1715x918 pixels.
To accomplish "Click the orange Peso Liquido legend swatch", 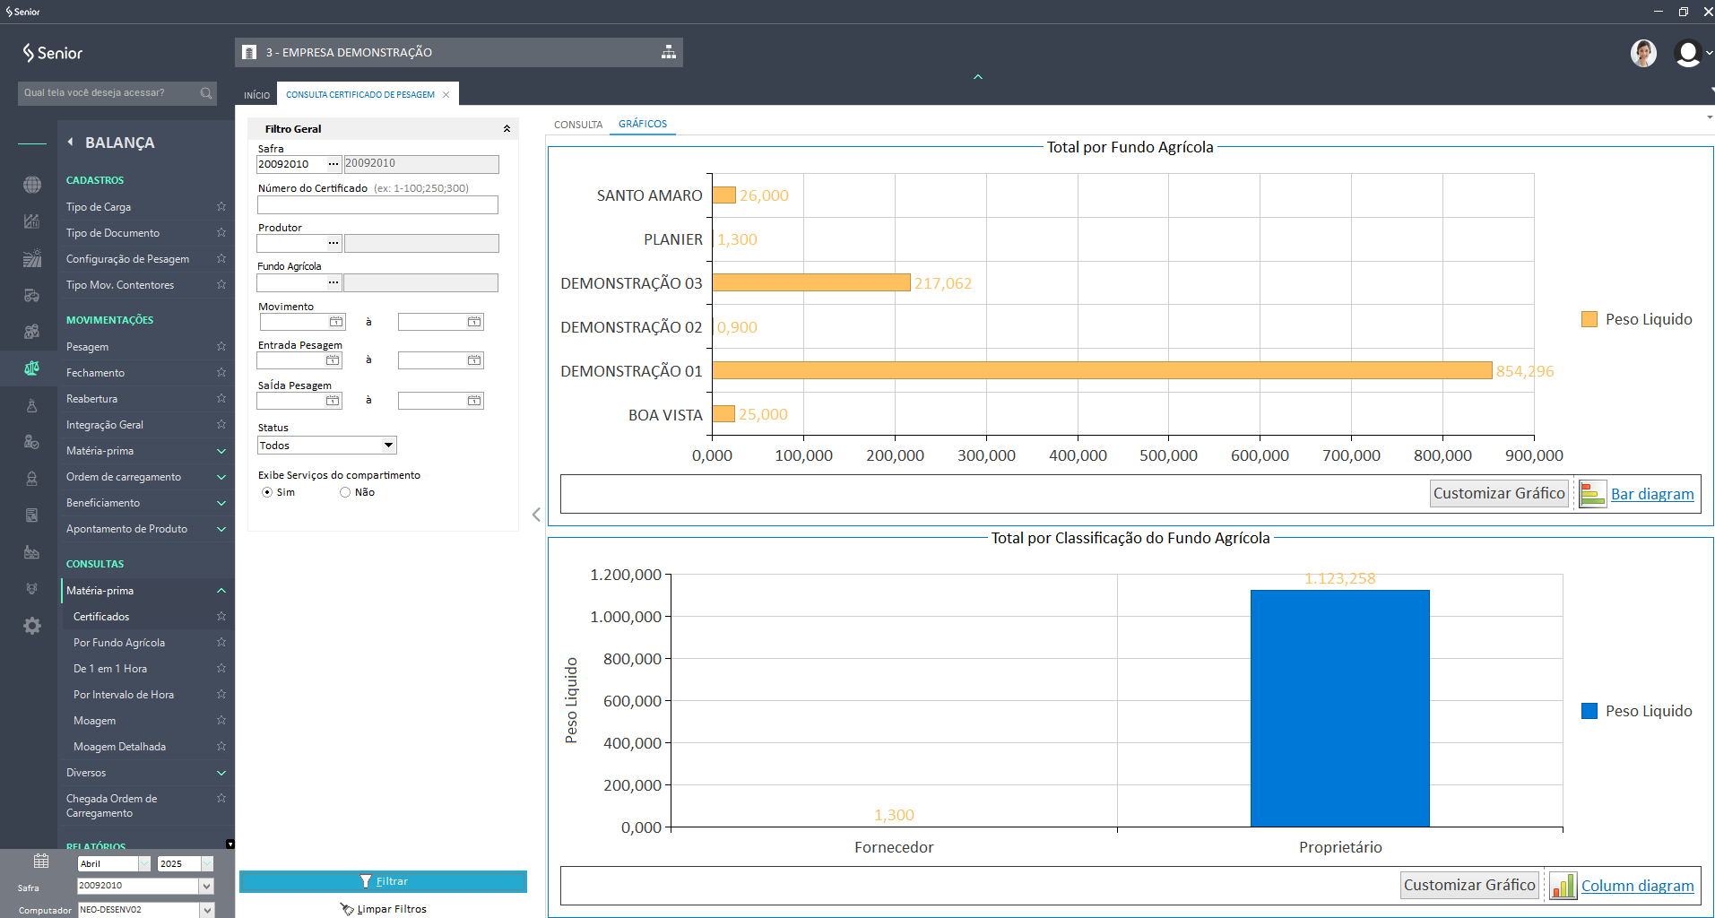I will pyautogui.click(x=1589, y=319).
